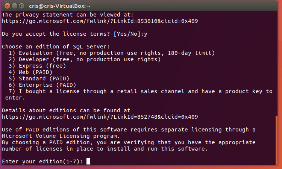Screen dimensions: 282x169
Task: Open the editions details LinkId=852748 URL
Action: (x=100, y=117)
